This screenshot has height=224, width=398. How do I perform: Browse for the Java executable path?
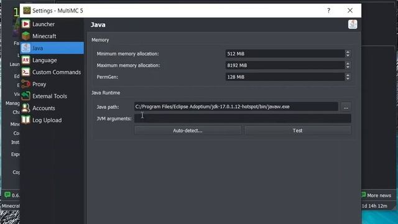(x=346, y=107)
